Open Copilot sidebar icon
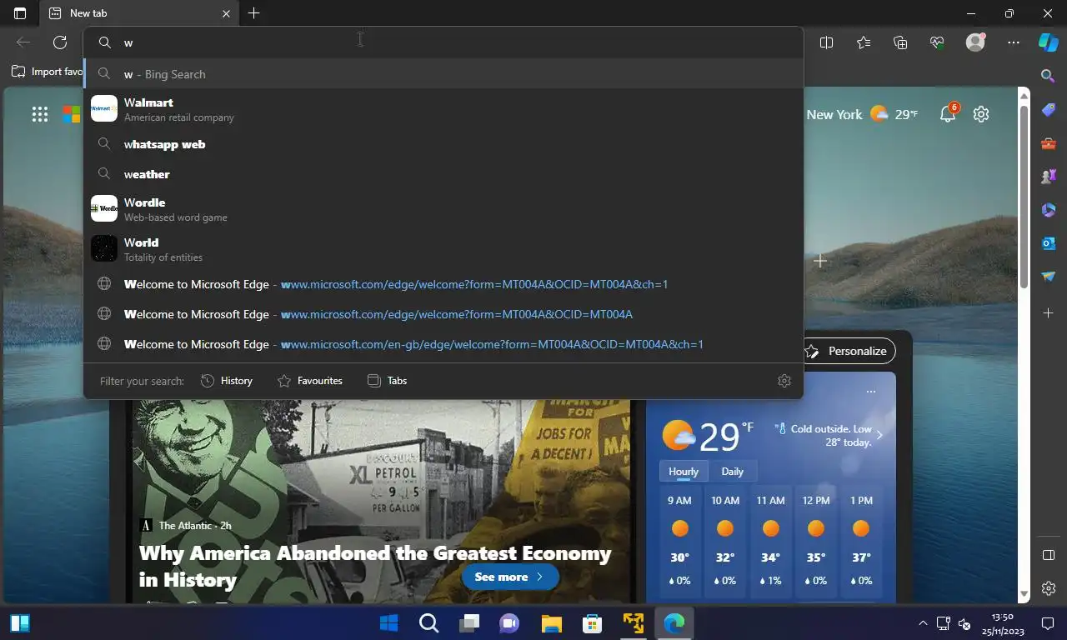The image size is (1067, 640). (1048, 42)
